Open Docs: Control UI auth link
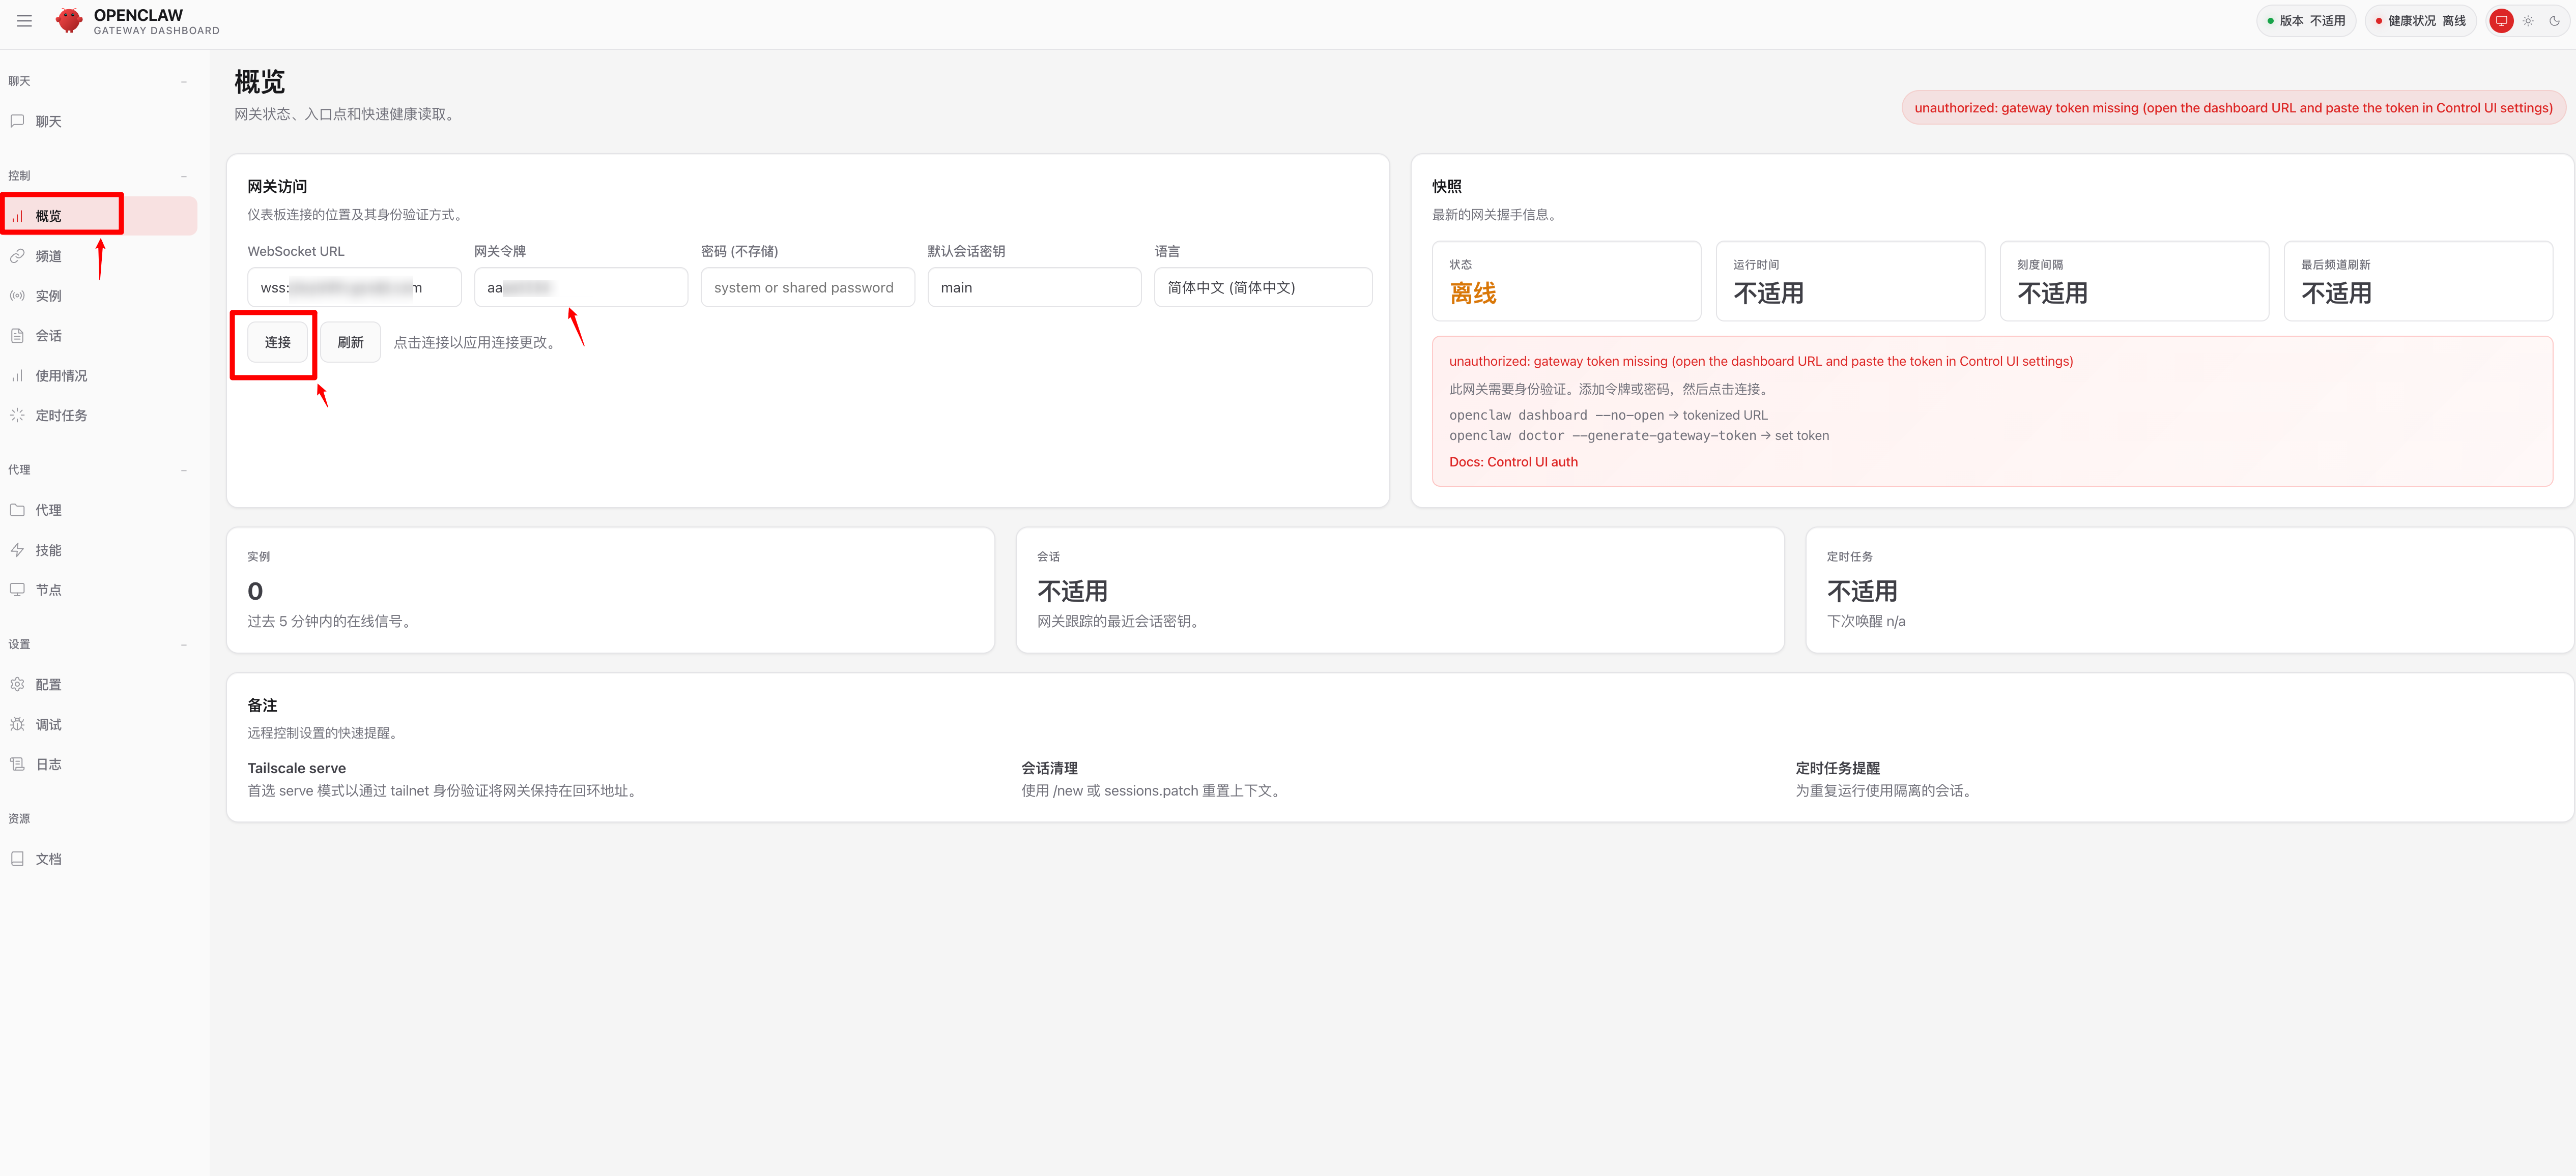Screen dimensions: 2576x1176 1513,462
